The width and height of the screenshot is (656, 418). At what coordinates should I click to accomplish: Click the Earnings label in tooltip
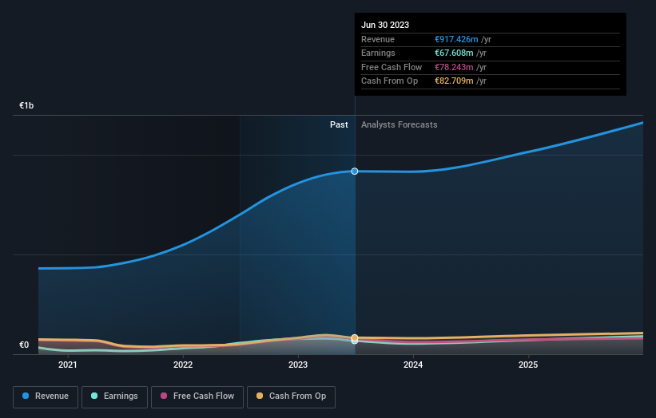pyautogui.click(x=378, y=53)
